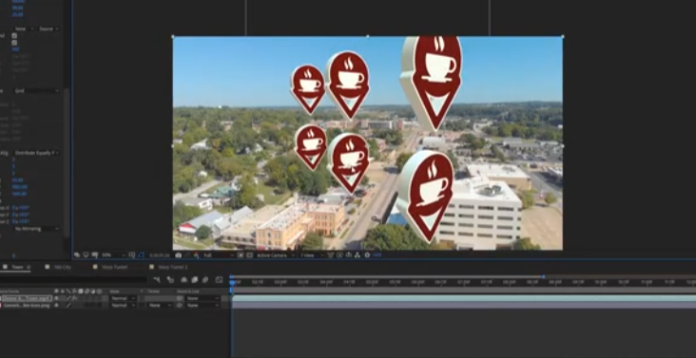The image size is (696, 358).
Task: Open the Full resolution dropdown
Action: (x=219, y=255)
